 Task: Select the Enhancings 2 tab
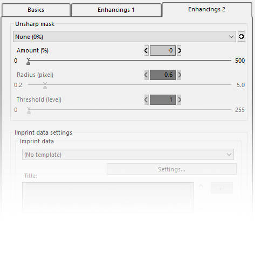(x=206, y=9)
